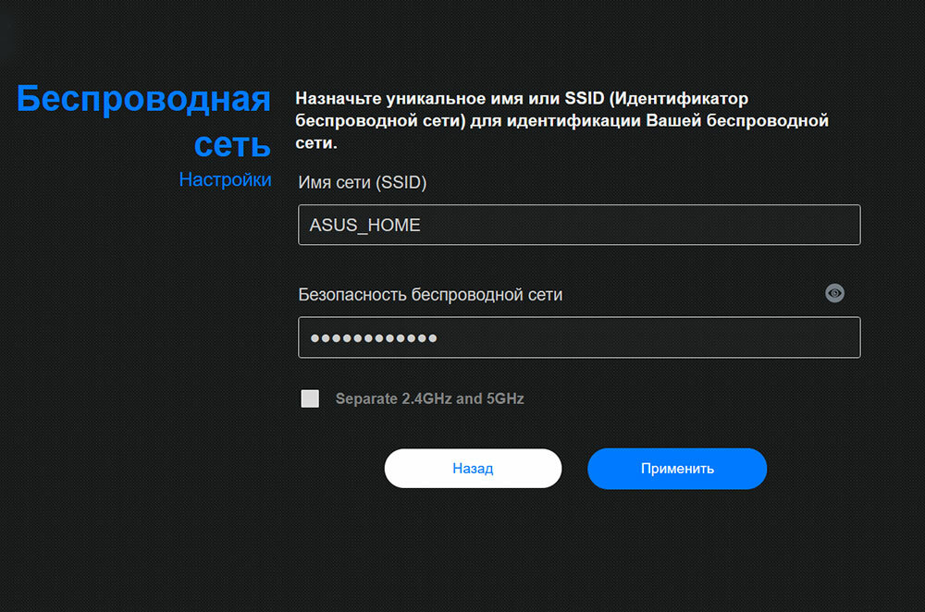This screenshot has width=925, height=612.
Task: Click the masked password dots
Action: (x=374, y=338)
